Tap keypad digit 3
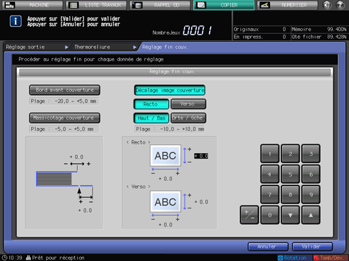 pos(311,154)
